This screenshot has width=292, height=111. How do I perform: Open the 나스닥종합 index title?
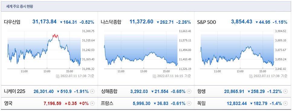[x=111, y=22]
